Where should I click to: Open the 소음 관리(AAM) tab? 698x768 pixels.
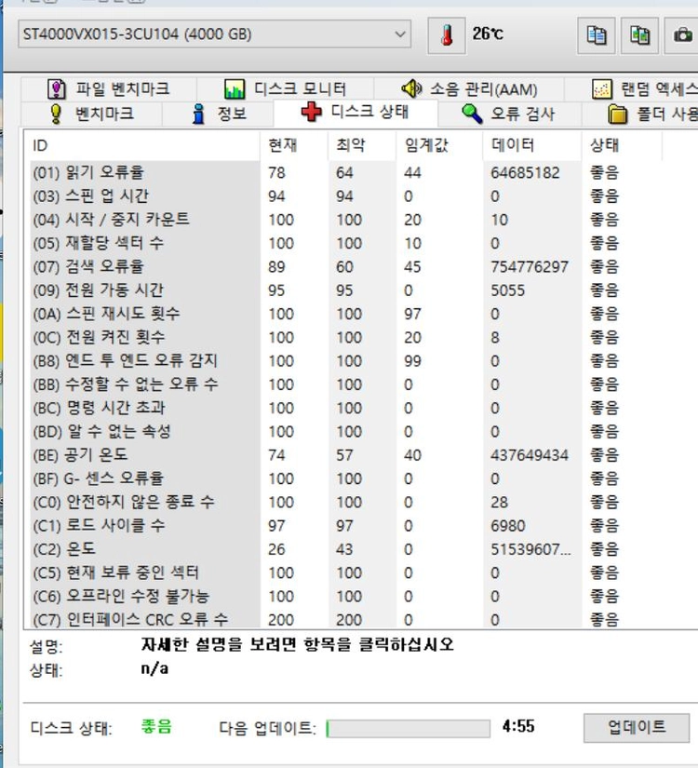pyautogui.click(x=469, y=89)
